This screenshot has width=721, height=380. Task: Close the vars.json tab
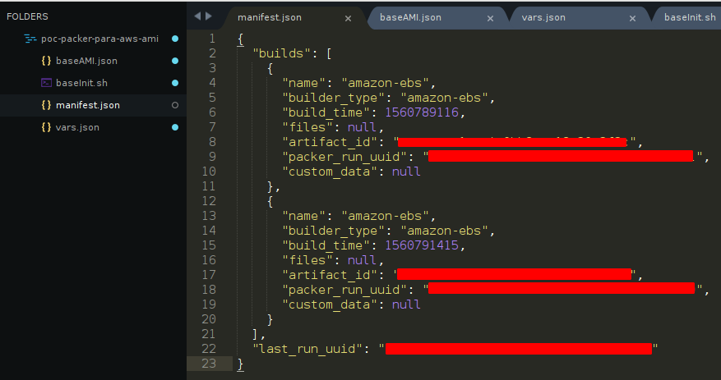pyautogui.click(x=631, y=17)
